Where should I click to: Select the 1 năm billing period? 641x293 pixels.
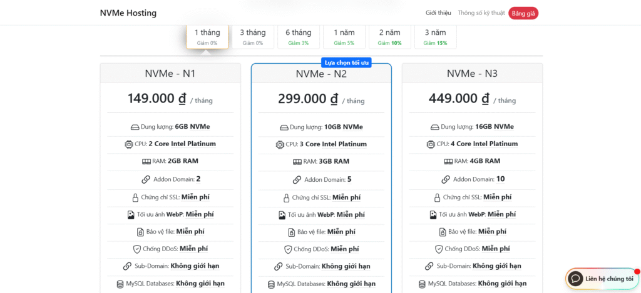[x=344, y=37]
